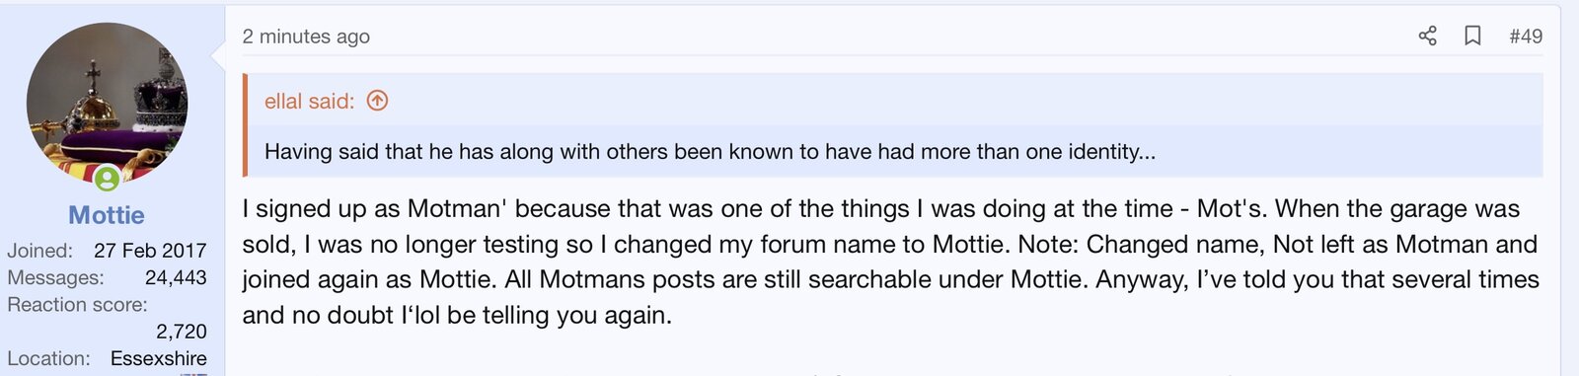The height and width of the screenshot is (376, 1579).
Task: Click the green online status badge on the avatar
Action: [x=108, y=179]
